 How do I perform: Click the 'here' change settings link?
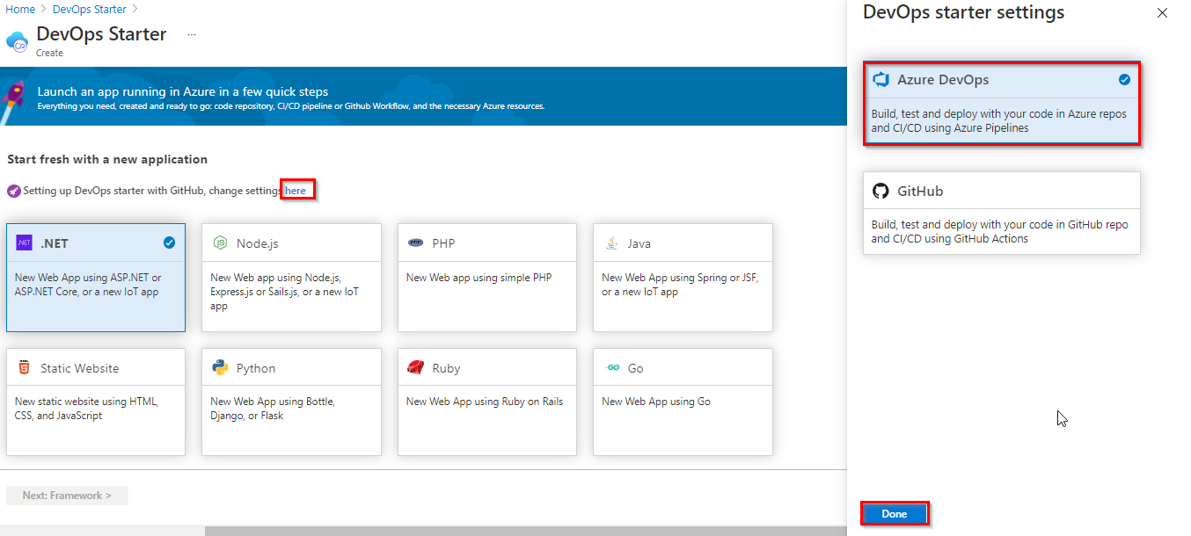click(296, 191)
